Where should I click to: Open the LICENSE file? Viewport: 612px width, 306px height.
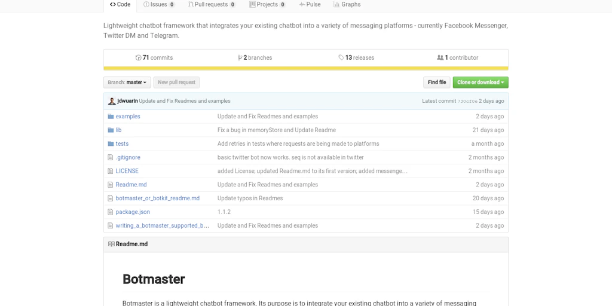pyautogui.click(x=127, y=171)
